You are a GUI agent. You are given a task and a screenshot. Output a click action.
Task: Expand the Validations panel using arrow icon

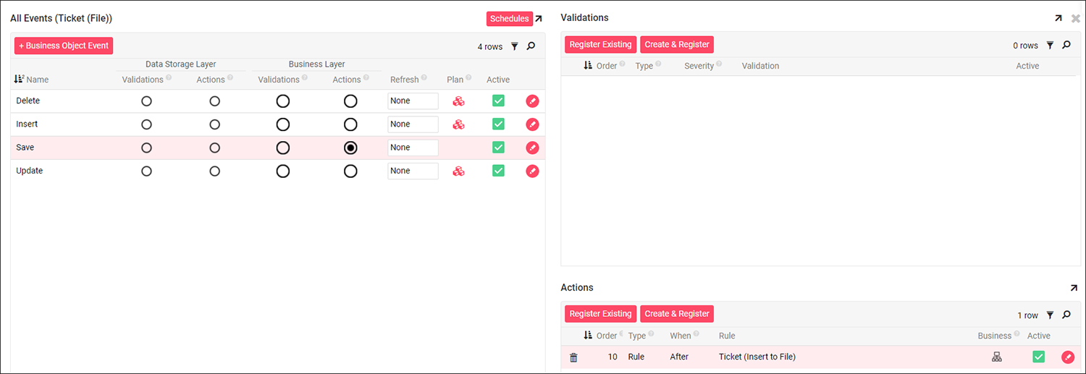[x=1058, y=18]
